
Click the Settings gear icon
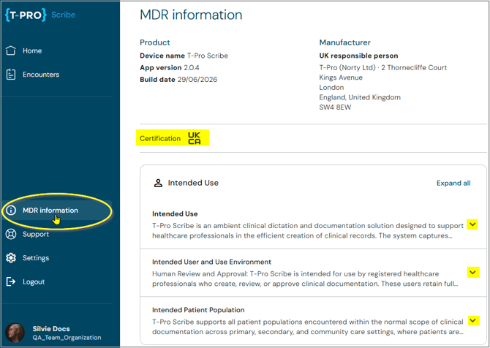[11, 258]
